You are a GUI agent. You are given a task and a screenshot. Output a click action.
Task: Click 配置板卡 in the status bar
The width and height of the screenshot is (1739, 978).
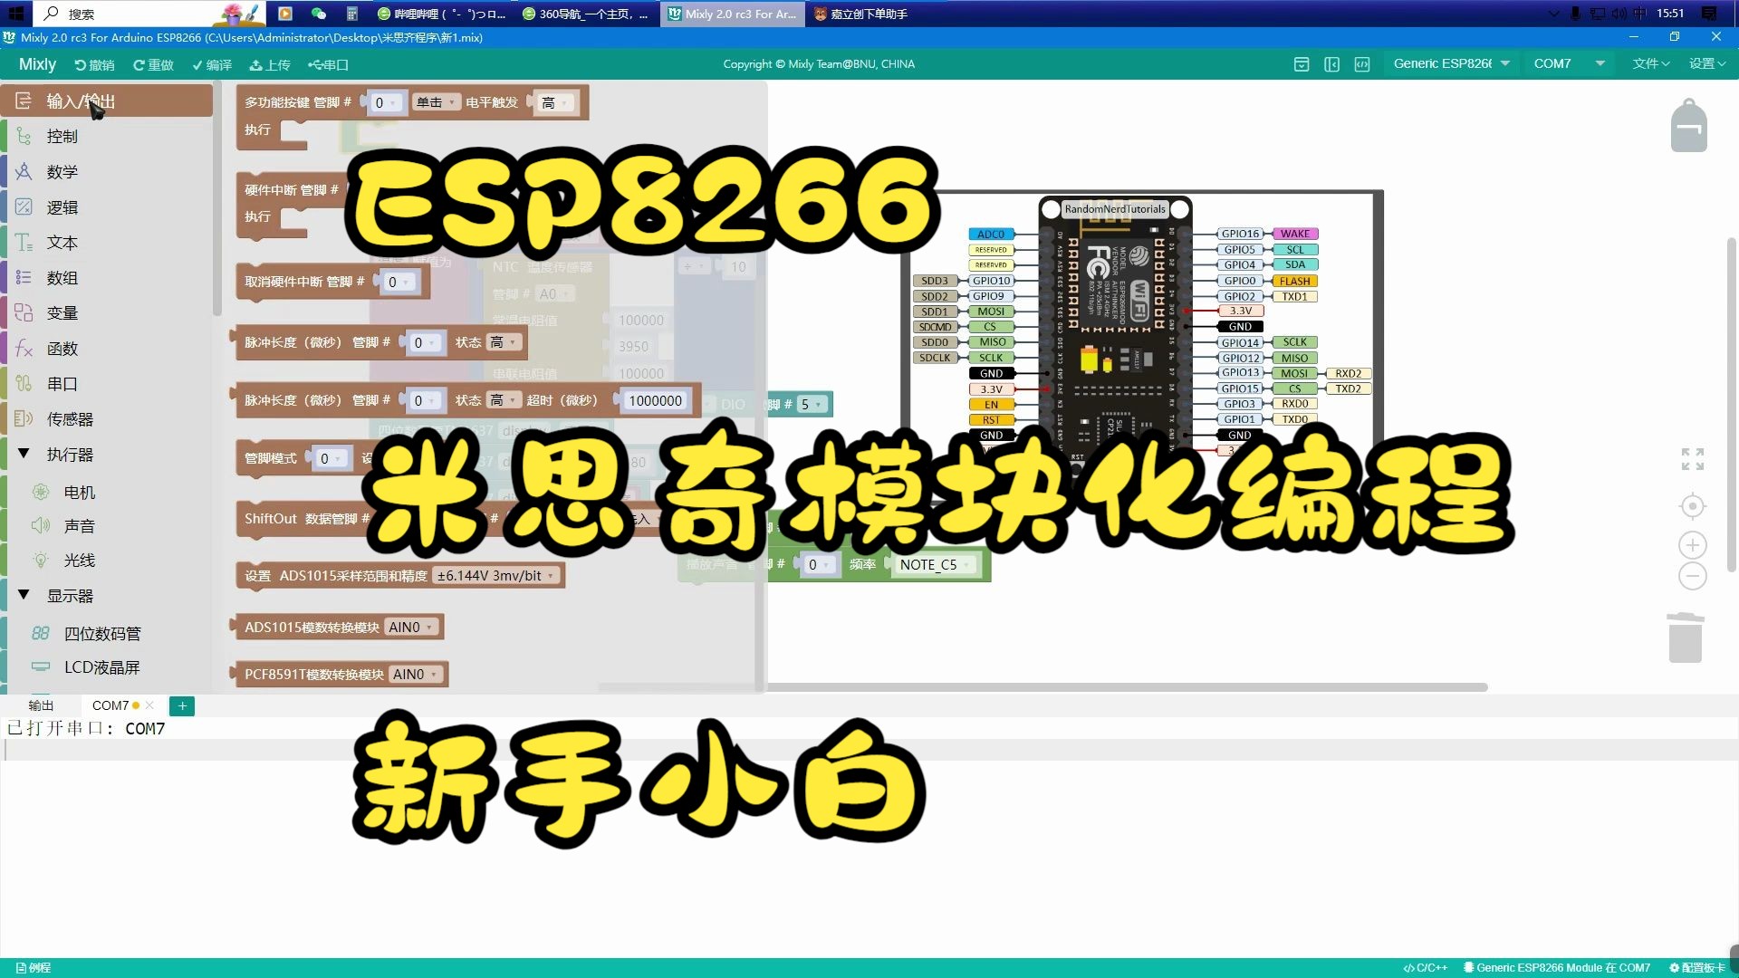click(1696, 967)
